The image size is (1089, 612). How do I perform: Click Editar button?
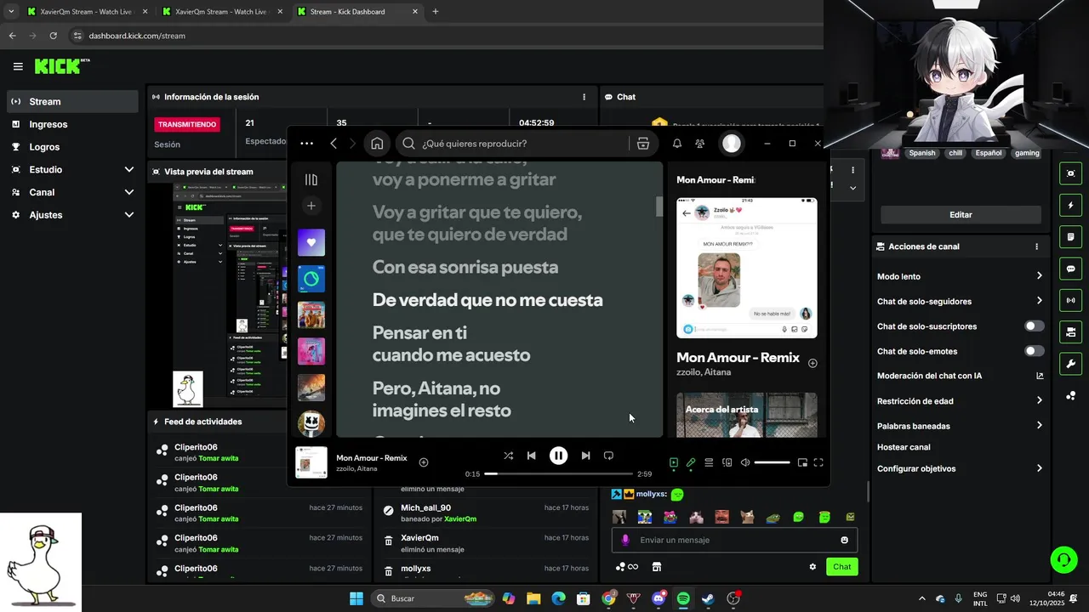point(961,215)
